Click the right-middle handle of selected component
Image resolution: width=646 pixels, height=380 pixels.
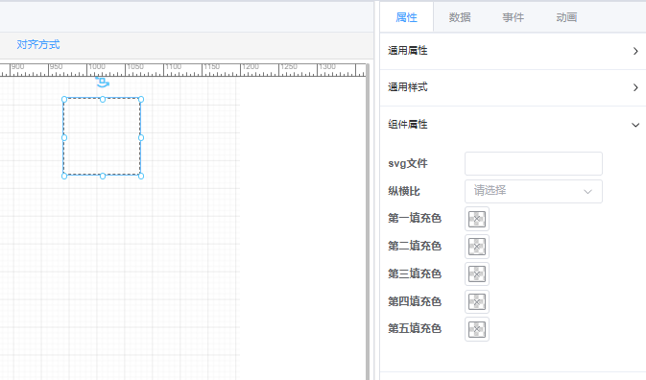[x=141, y=137]
